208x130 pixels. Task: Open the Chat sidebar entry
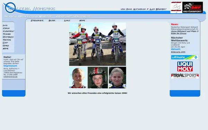[5, 43]
